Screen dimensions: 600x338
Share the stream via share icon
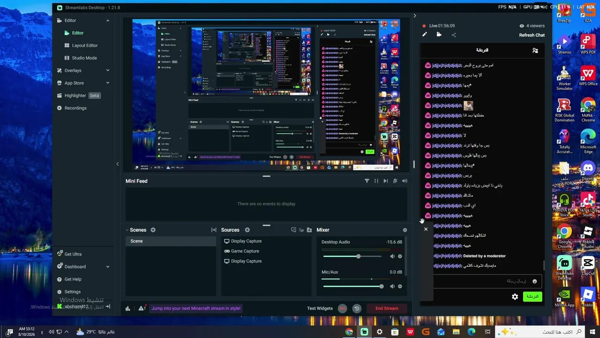click(x=453, y=35)
